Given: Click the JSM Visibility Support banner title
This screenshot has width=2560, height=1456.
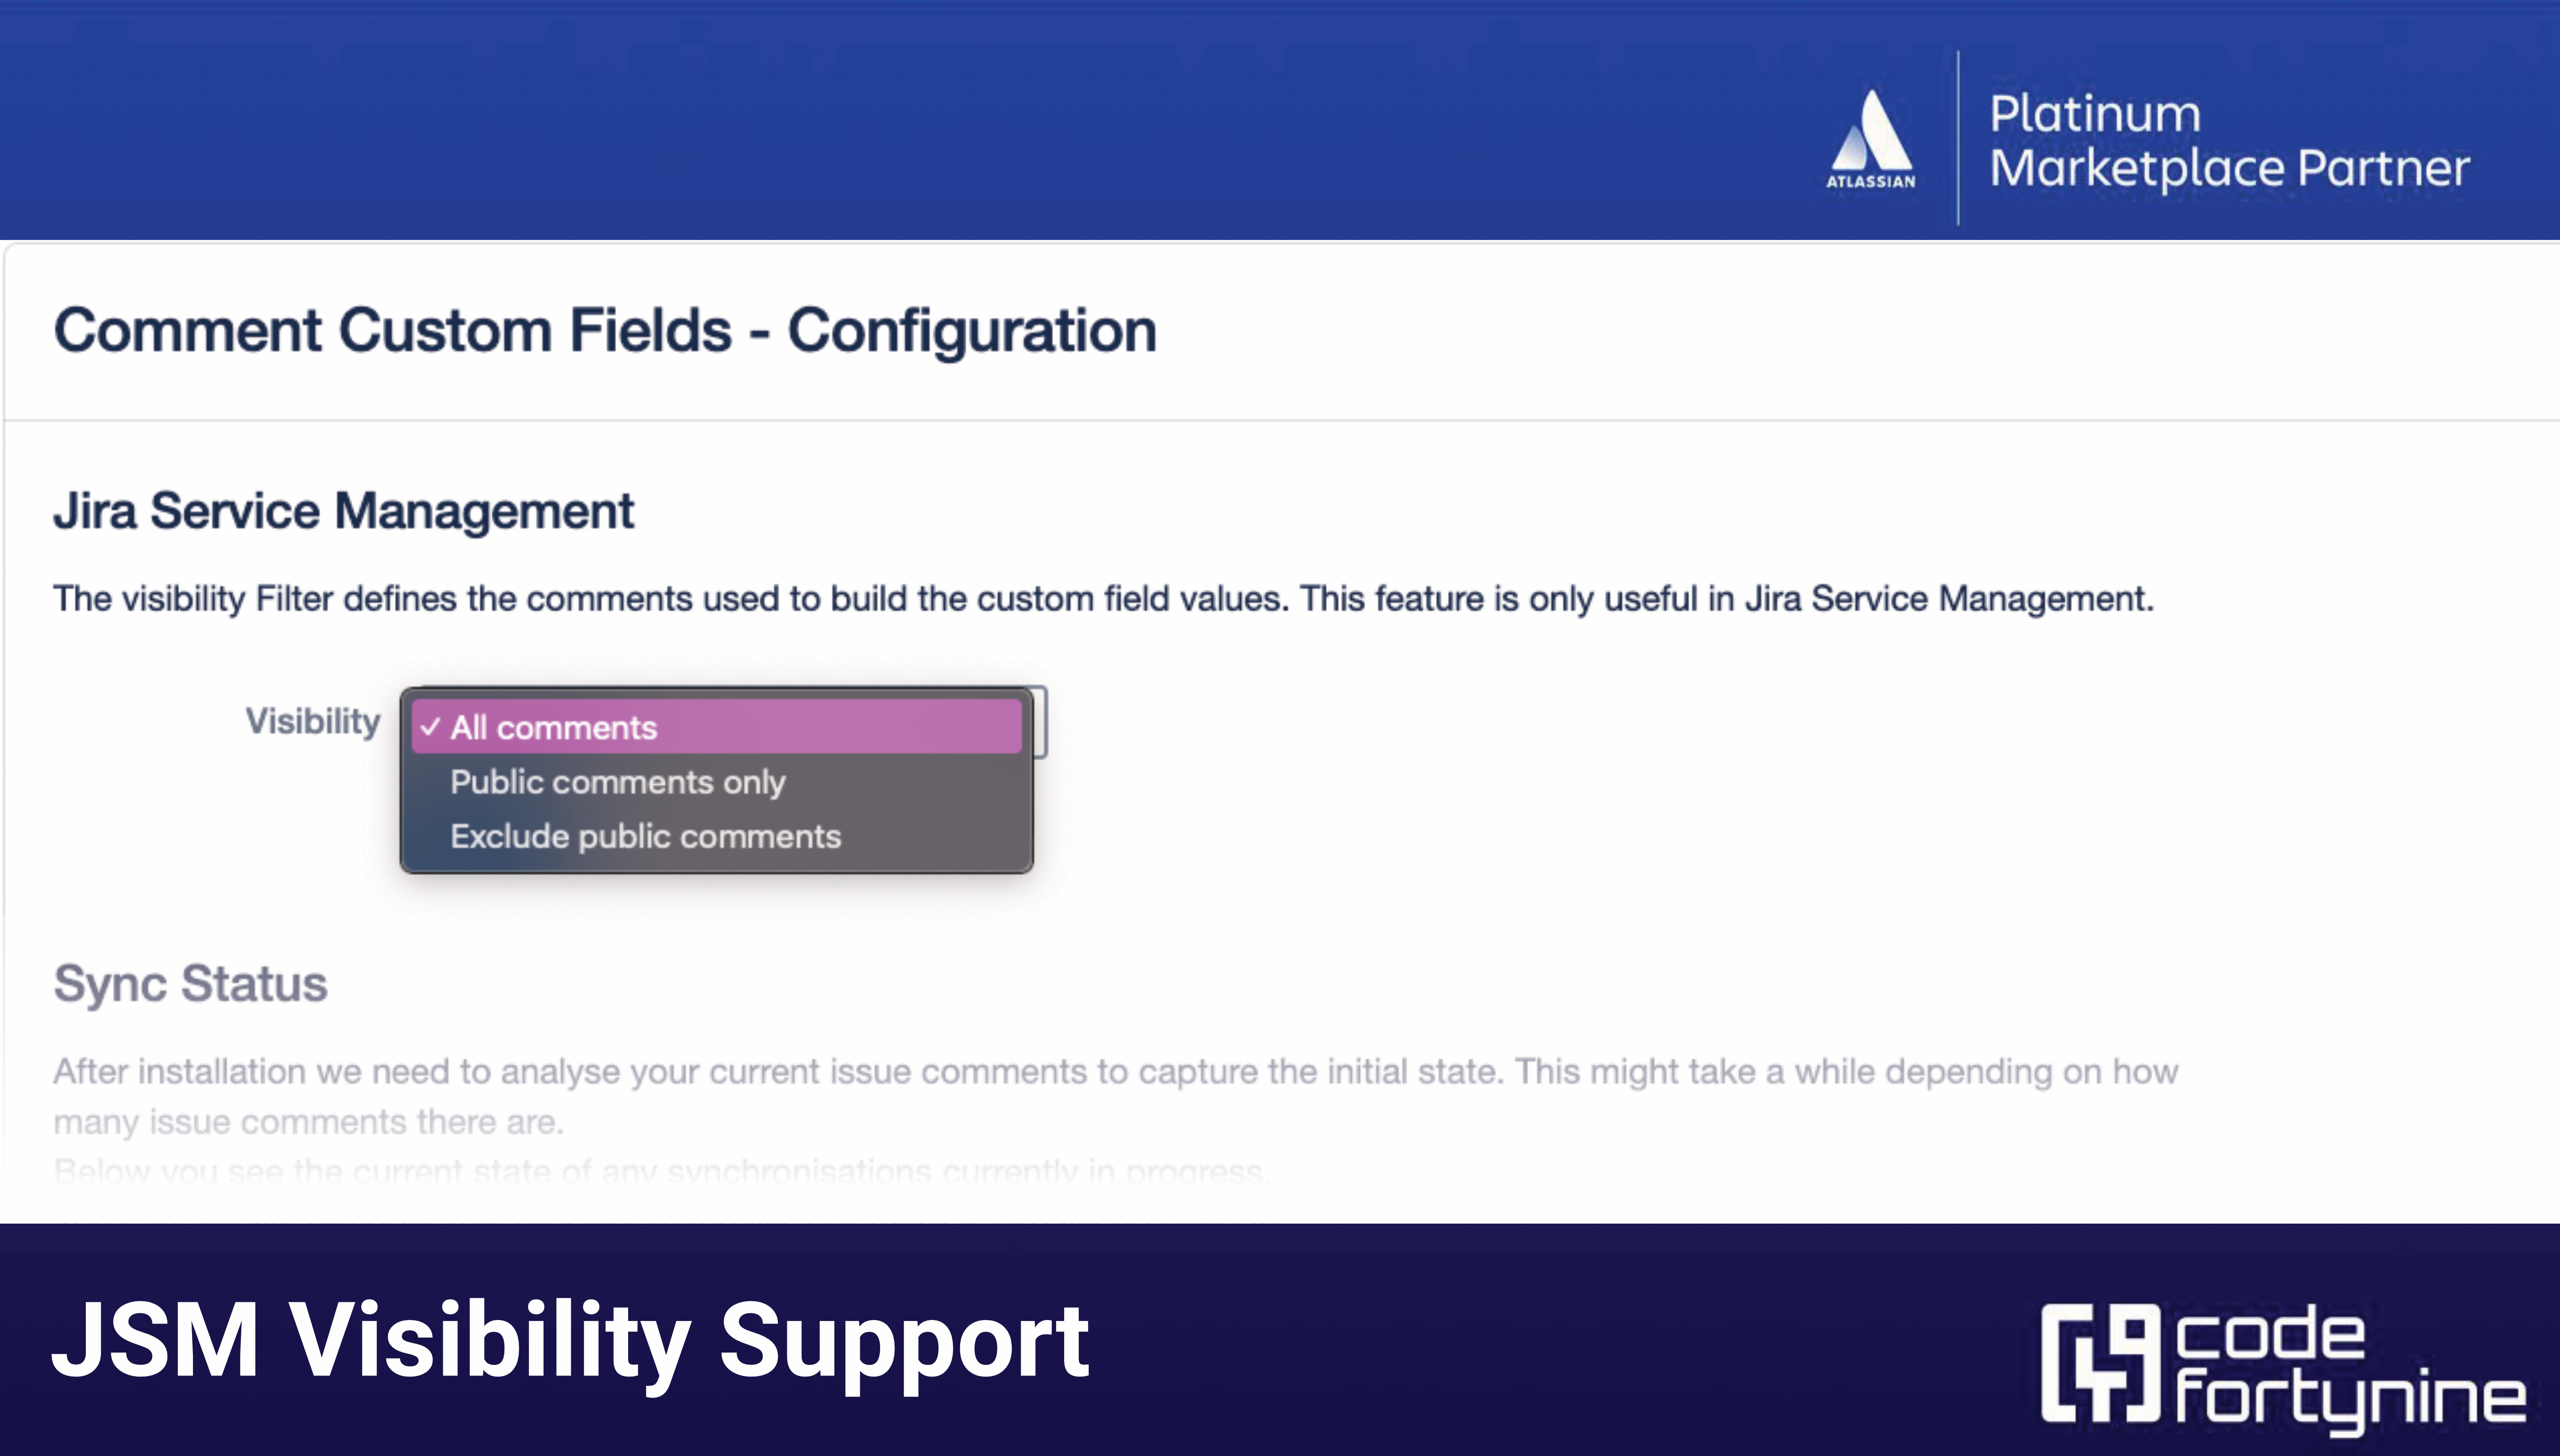Looking at the screenshot, I should 570,1340.
